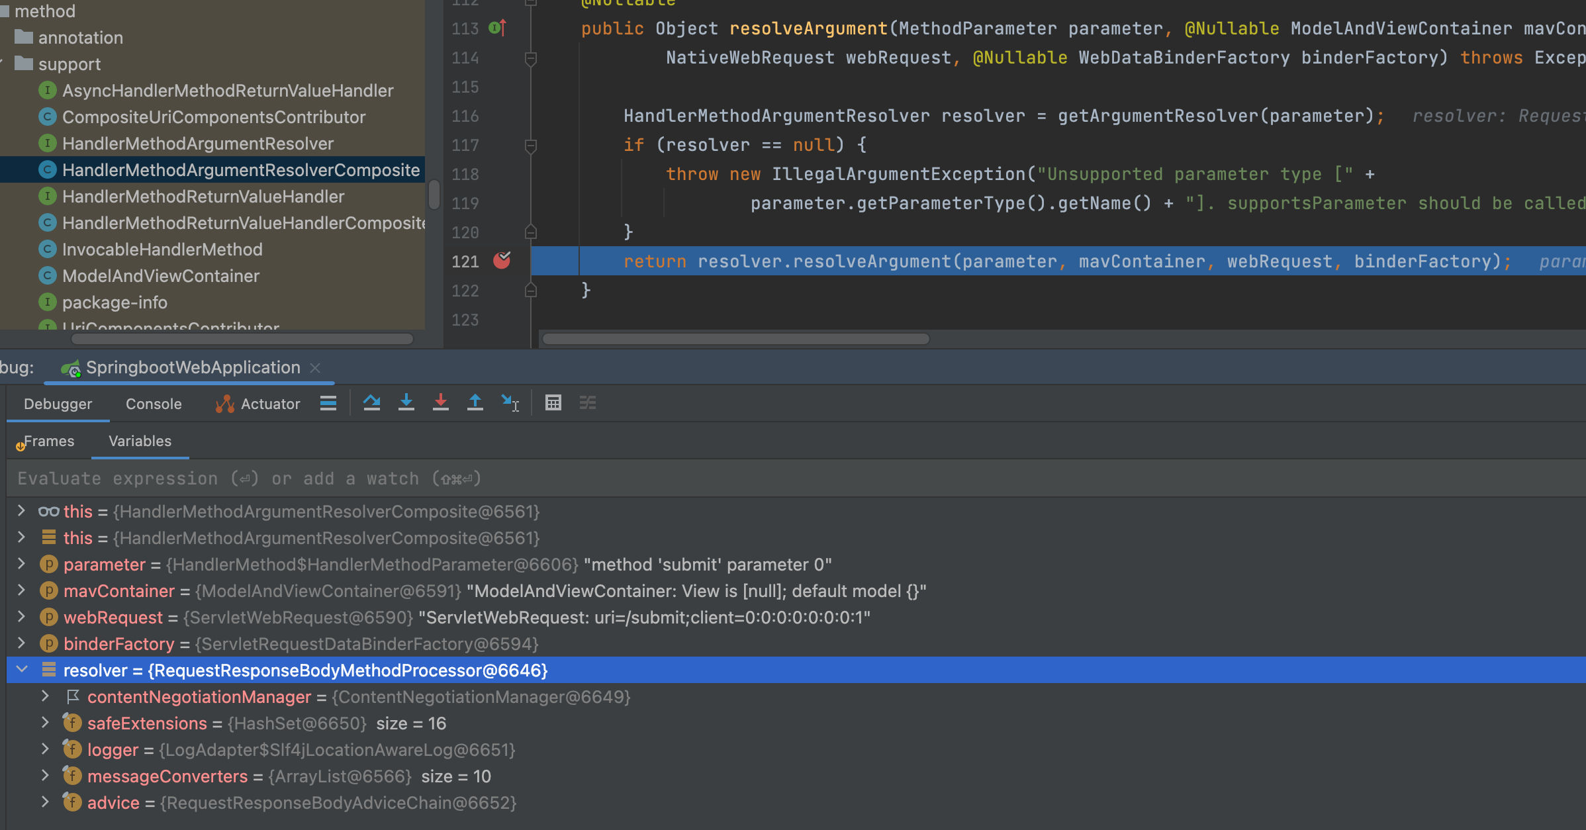1586x830 pixels.
Task: Click the Run to Cursor icon
Action: pyautogui.click(x=510, y=403)
